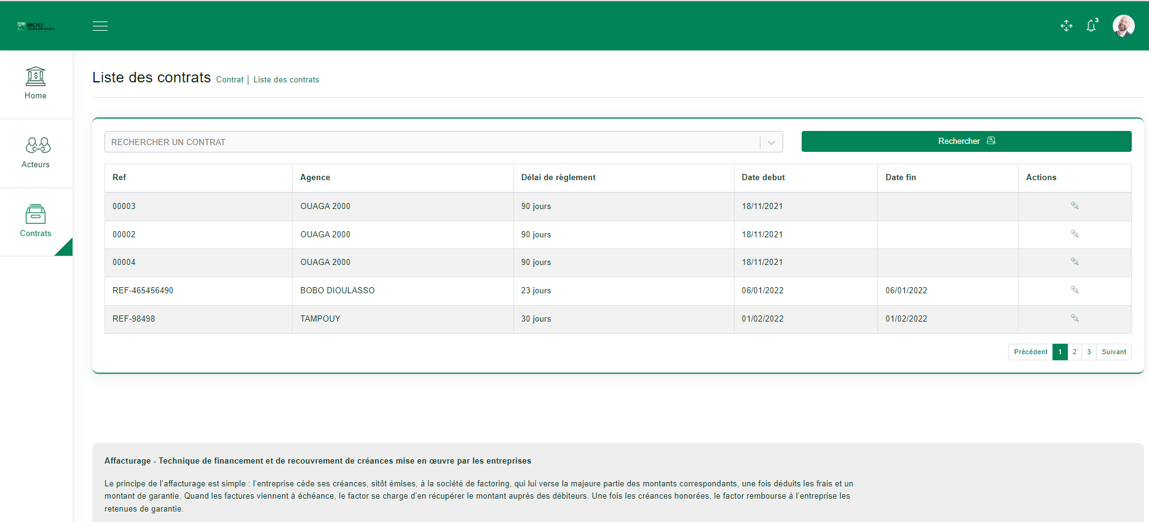Open the notifications bell
Image resolution: width=1149 pixels, height=522 pixels.
click(1091, 26)
